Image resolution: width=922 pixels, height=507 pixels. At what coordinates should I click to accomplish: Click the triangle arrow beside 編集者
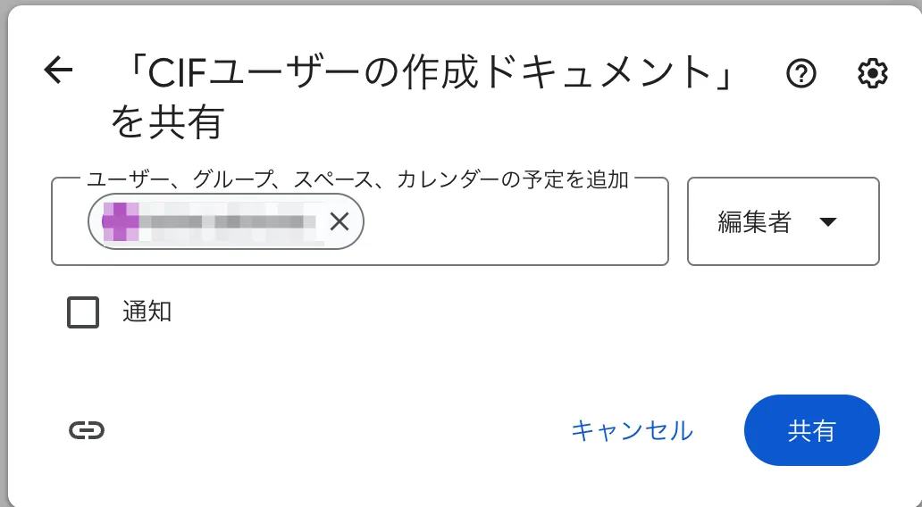click(827, 222)
